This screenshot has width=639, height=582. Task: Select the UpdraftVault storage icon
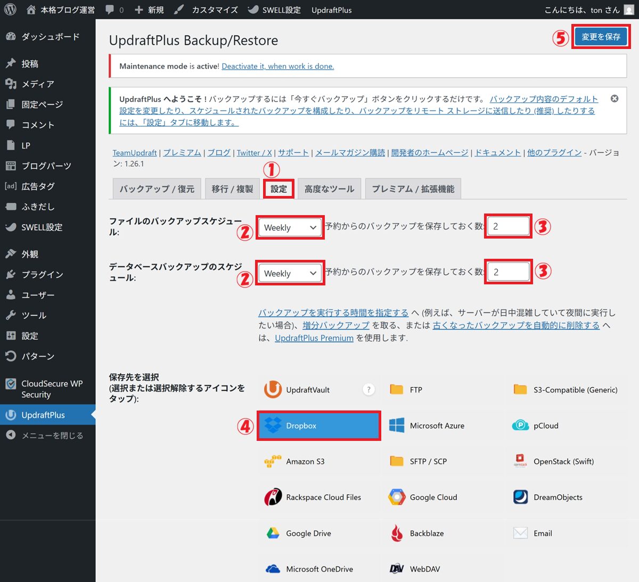click(307, 390)
